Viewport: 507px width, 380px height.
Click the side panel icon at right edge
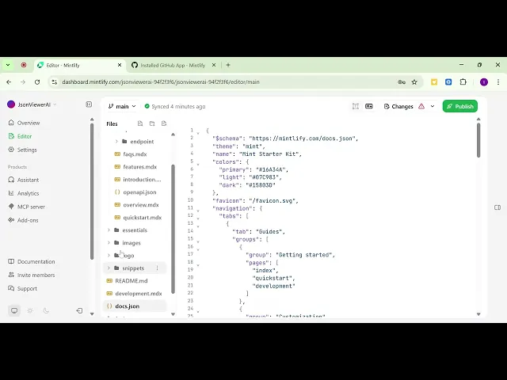(x=497, y=207)
